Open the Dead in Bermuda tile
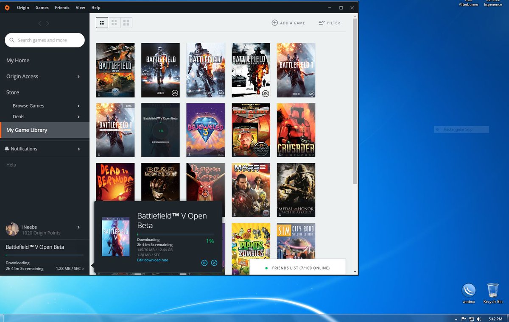Image resolution: width=509 pixels, height=322 pixels. pyautogui.click(x=115, y=182)
